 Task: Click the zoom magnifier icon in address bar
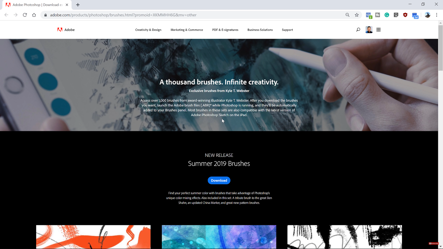coord(347,15)
